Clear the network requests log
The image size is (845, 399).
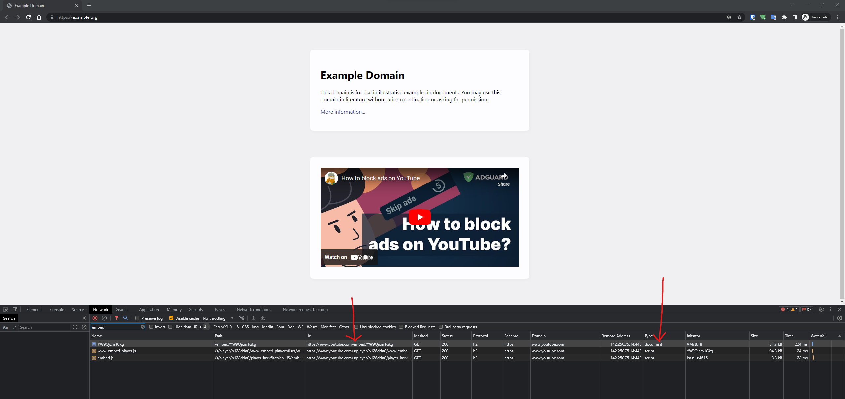104,318
